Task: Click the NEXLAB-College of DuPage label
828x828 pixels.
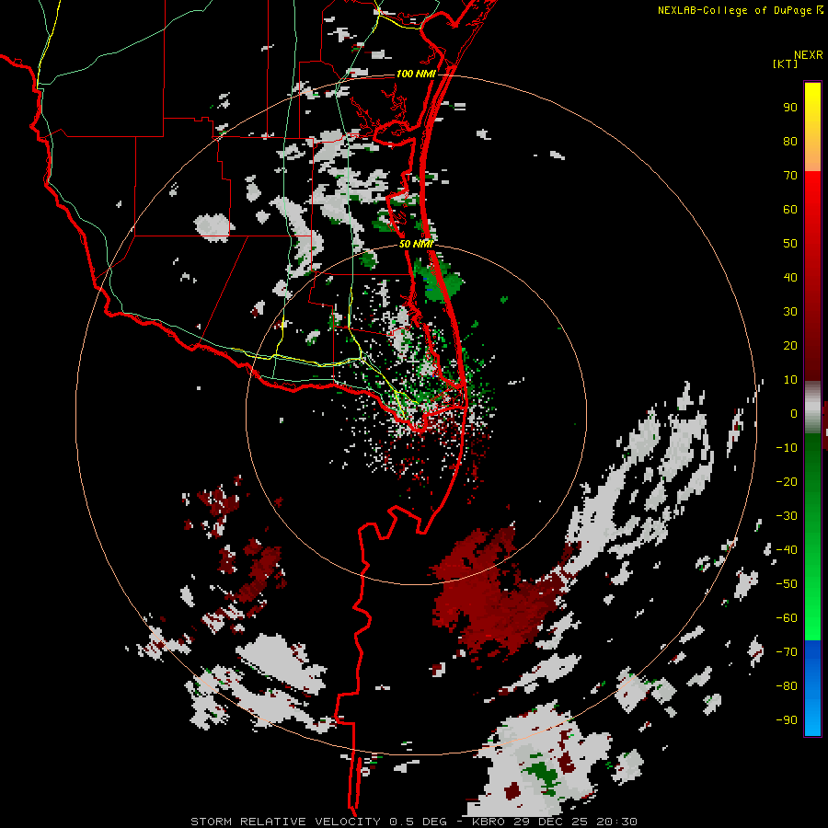Action: coord(736,10)
